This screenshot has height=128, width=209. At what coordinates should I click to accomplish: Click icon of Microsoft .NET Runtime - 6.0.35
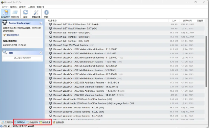51,33
